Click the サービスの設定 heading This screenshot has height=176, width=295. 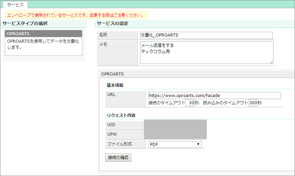[112, 24]
